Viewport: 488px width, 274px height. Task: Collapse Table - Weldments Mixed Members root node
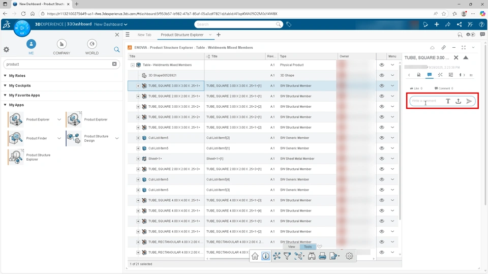[x=133, y=65]
